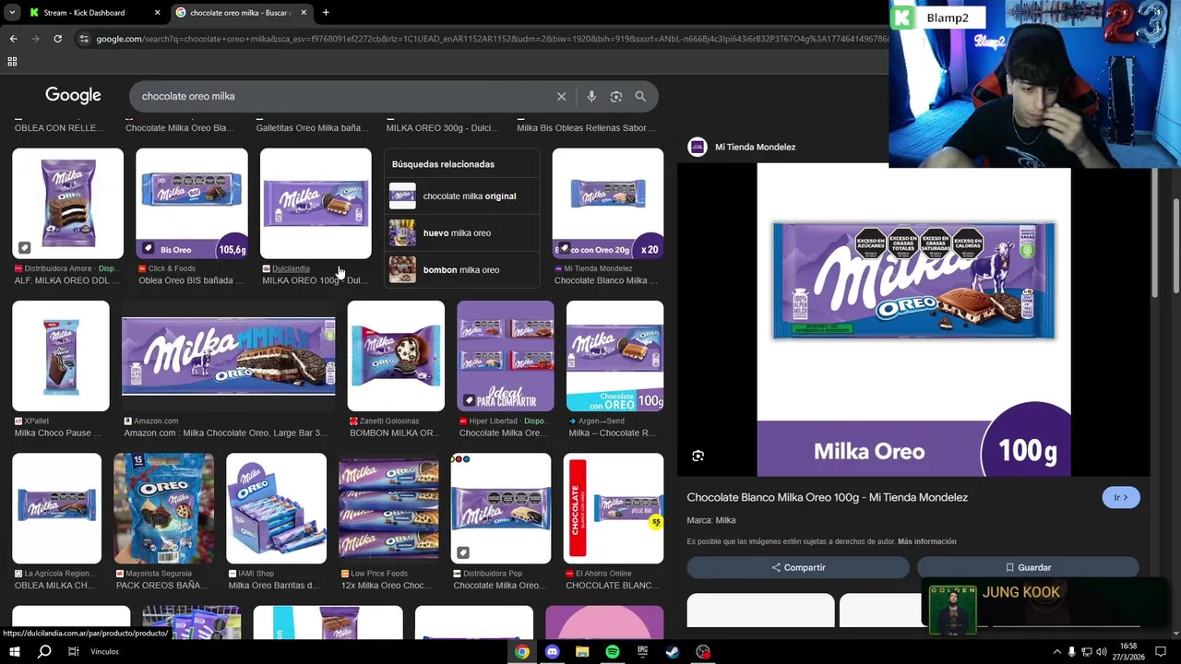
Task: Open File Explorer from the taskbar
Action: (x=582, y=652)
